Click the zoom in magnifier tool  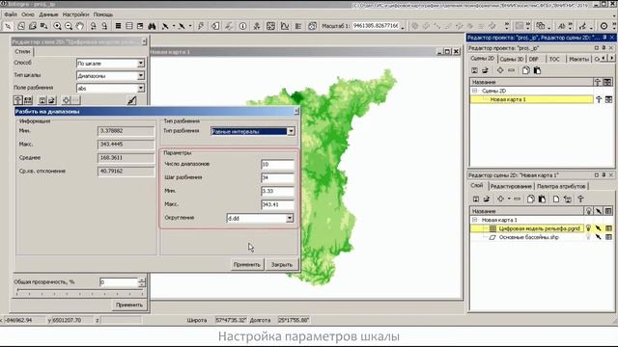click(57, 26)
